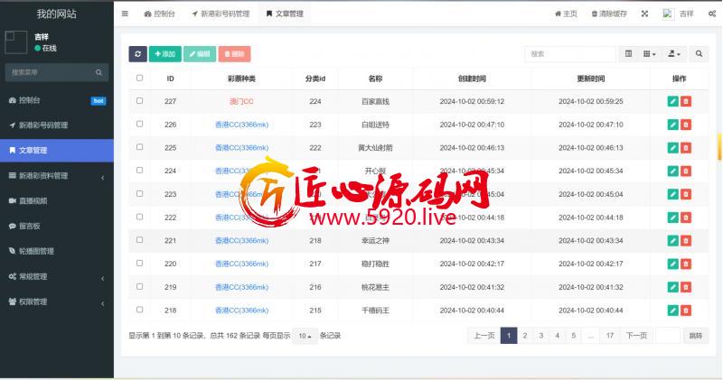Select the checkbox for row ID 220

pos(139,264)
